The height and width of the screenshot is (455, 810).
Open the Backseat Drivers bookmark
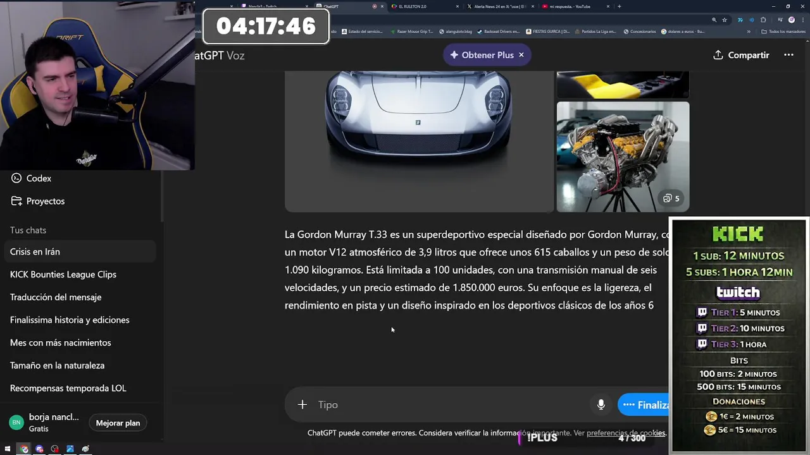pos(498,32)
